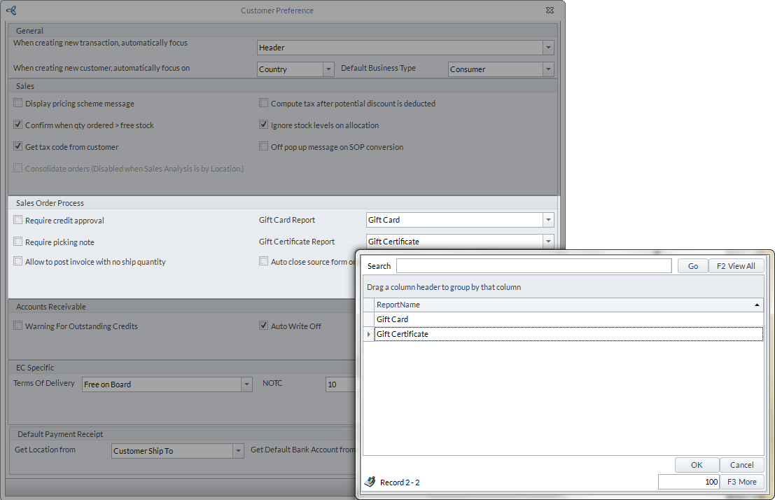Confirm selection with the OK button
The height and width of the screenshot is (500, 775).
tap(697, 465)
